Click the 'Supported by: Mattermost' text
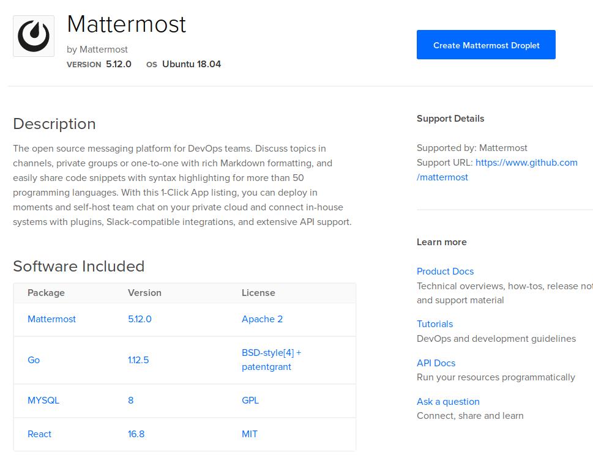The width and height of the screenshot is (593, 469). 472,148
